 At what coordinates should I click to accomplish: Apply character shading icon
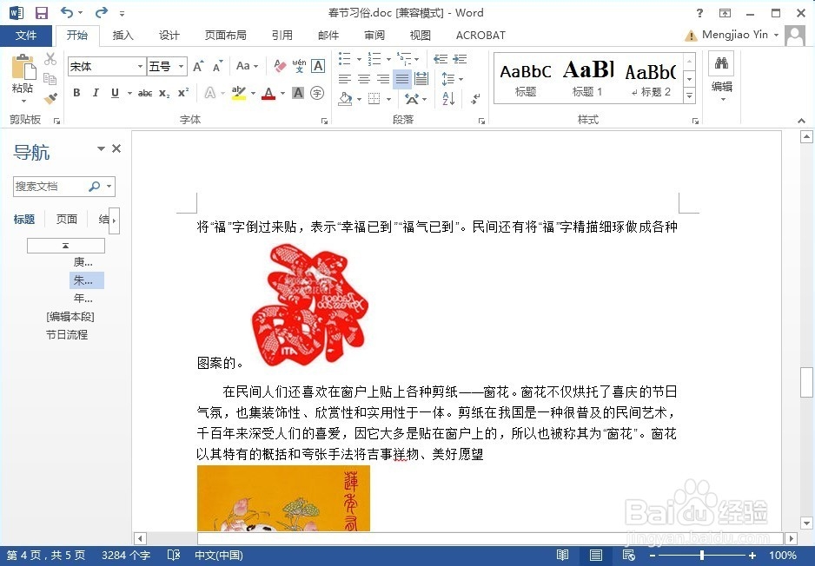point(298,93)
